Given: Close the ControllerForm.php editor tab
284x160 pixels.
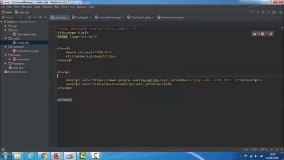Looking at the screenshot, I should click(x=122, y=17).
